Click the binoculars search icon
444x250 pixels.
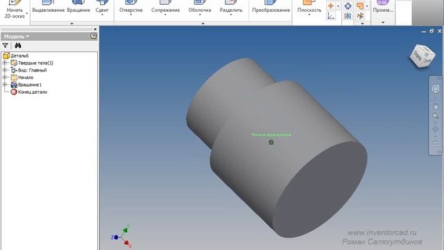[x=18, y=45]
